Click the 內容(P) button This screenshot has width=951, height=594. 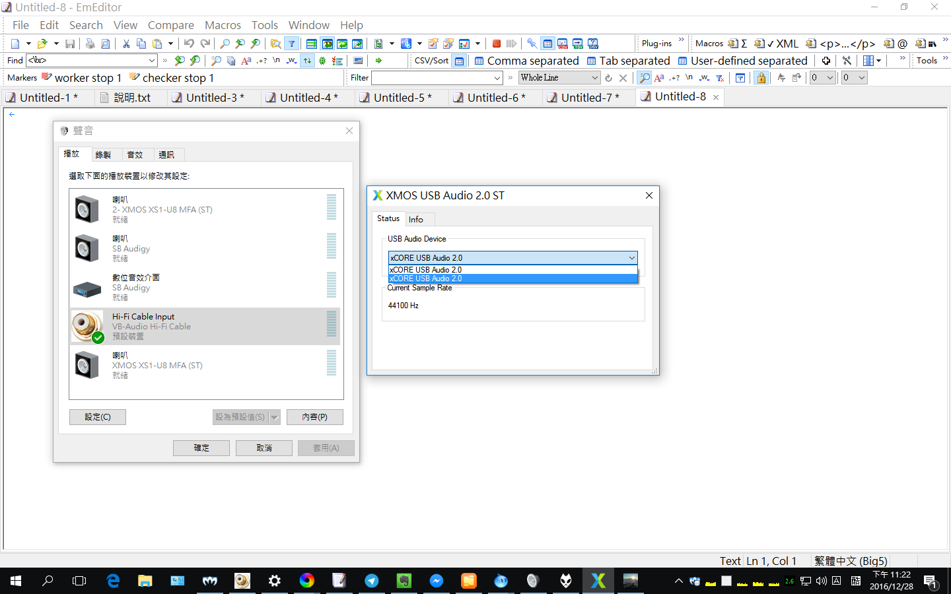coord(315,417)
